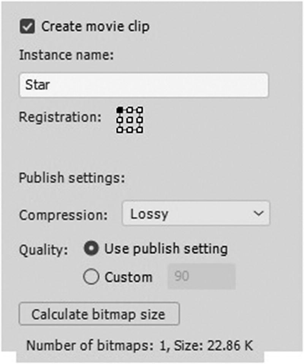Set registration point to middle-right

pos(140,120)
